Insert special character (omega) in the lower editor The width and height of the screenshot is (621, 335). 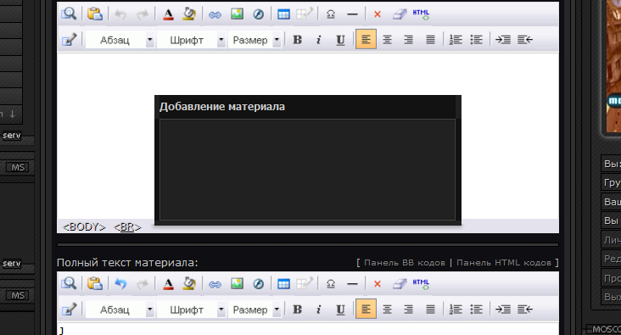click(x=331, y=284)
